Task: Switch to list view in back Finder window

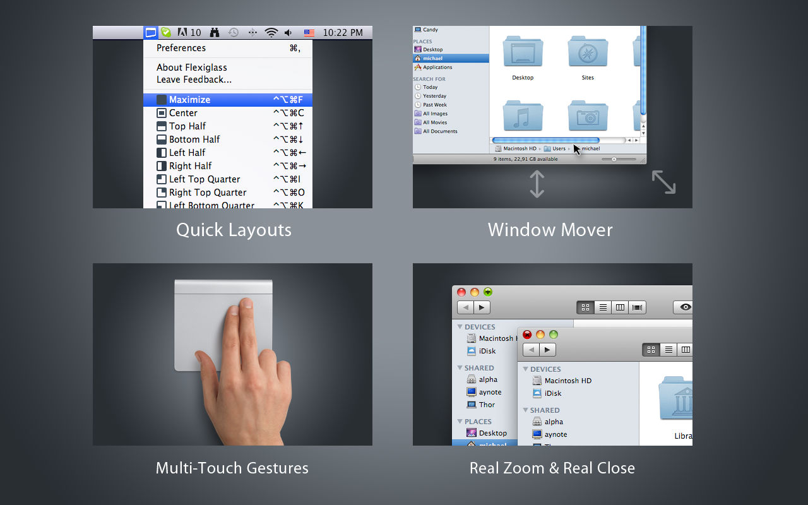Action: pos(603,307)
